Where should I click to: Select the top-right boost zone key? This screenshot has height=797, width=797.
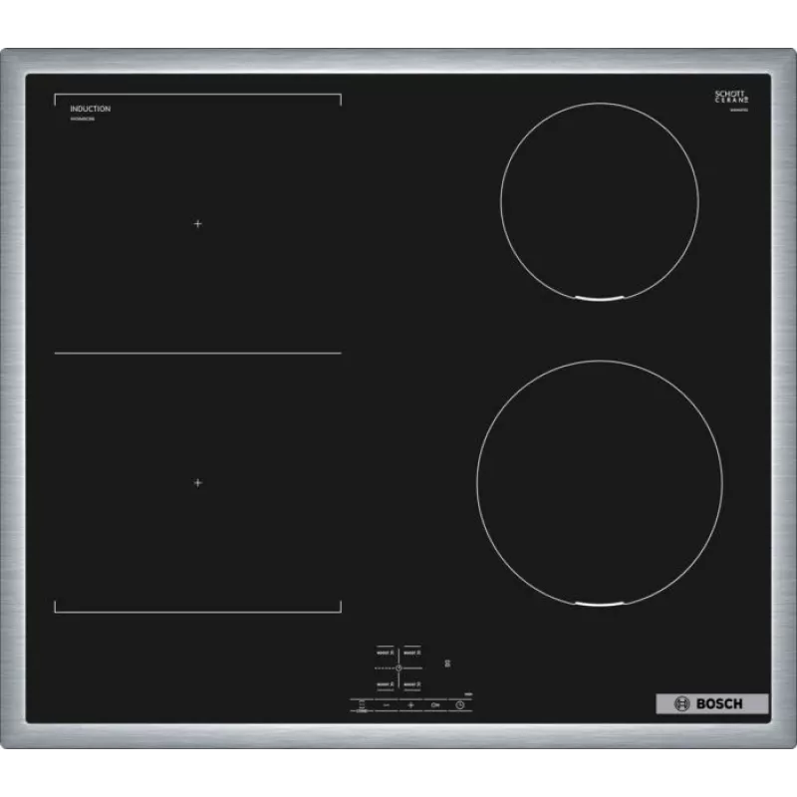[412, 653]
